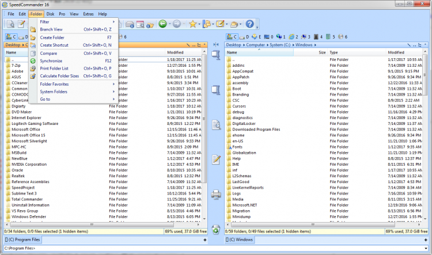Screen dimensions: 432x255
Task: Open location 4 in right drive bar
Action: (x=318, y=37)
